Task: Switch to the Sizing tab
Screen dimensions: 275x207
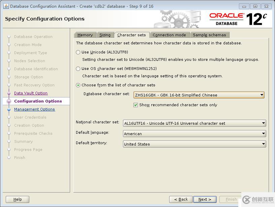Action: [x=105, y=35]
